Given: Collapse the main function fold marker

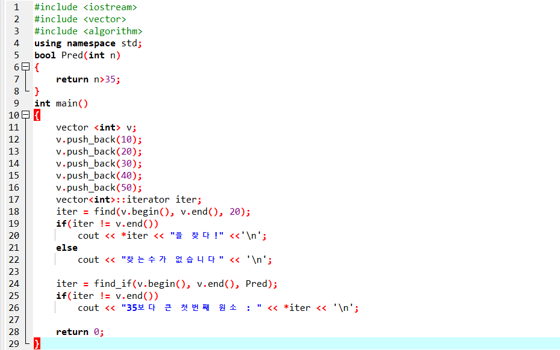Looking at the screenshot, I should 25,114.
